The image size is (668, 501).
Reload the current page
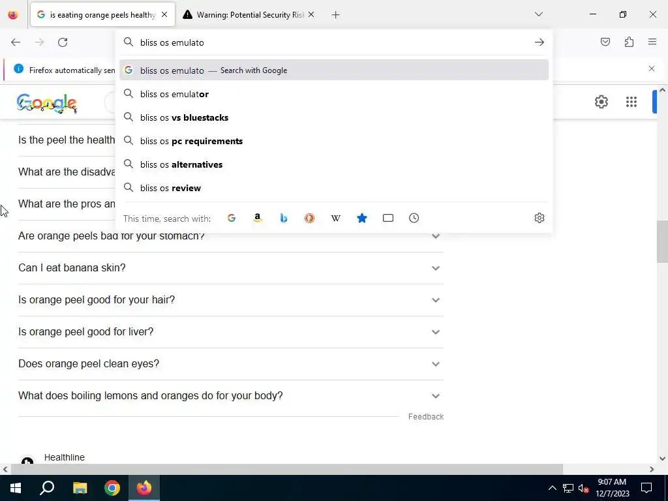pos(63,42)
